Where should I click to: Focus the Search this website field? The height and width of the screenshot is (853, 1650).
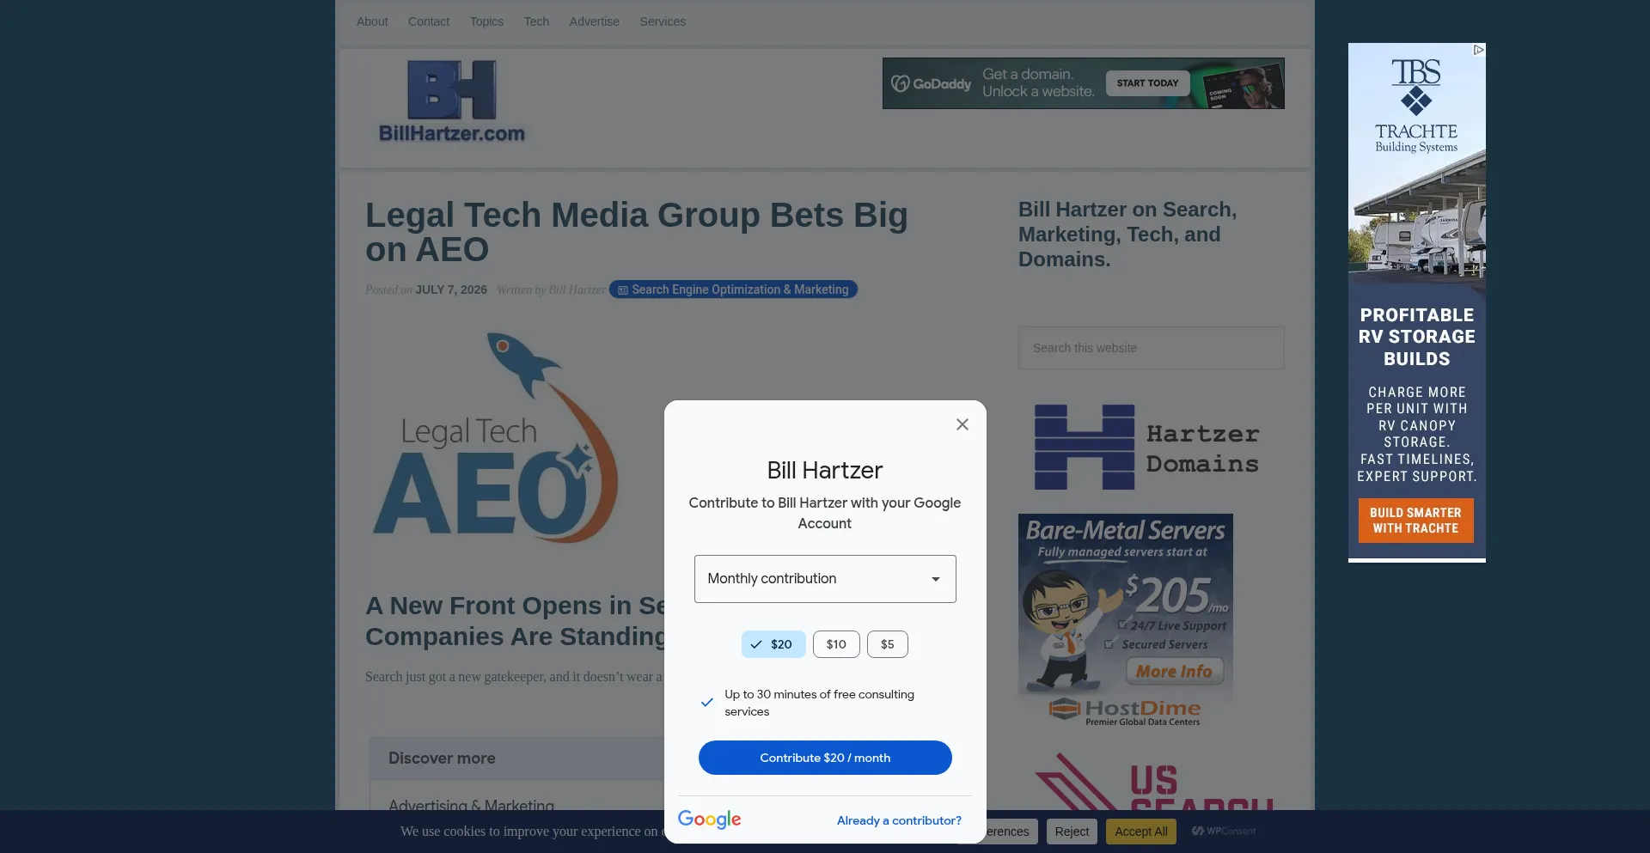pyautogui.click(x=1151, y=348)
